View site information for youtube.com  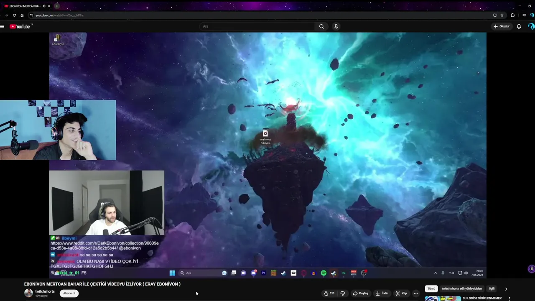pyautogui.click(x=31, y=15)
